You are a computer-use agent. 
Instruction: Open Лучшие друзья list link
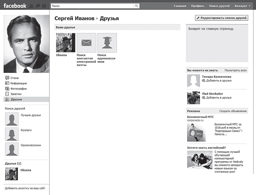tap(31, 115)
